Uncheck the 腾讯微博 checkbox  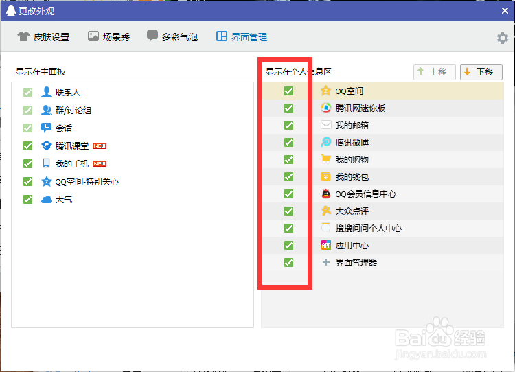click(288, 143)
